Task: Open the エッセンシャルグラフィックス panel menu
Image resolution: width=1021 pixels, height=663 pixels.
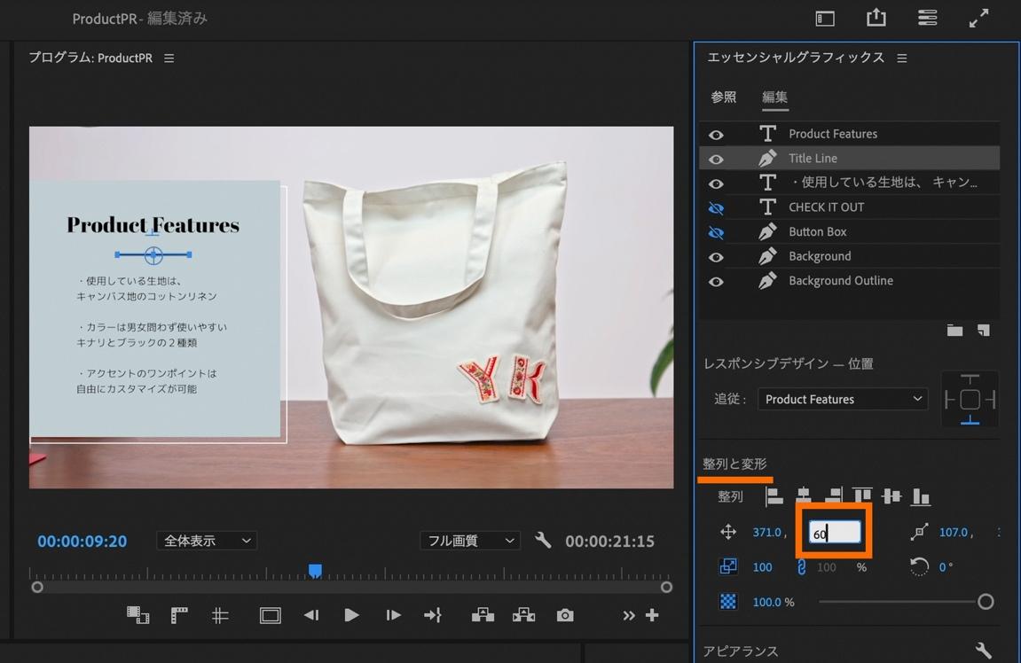Action: [x=902, y=58]
